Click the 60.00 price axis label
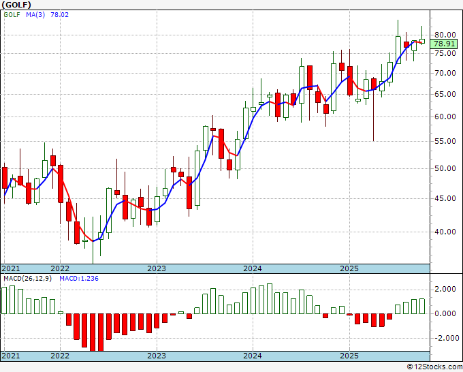Image resolution: width=463 pixels, height=372 pixels. click(x=445, y=117)
